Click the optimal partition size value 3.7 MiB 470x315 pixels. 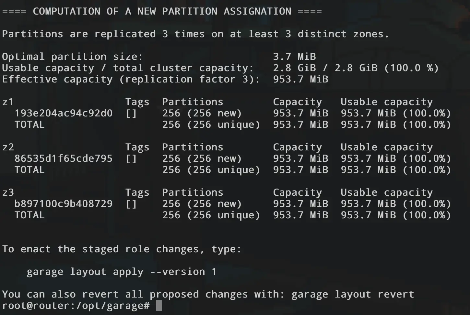(294, 57)
